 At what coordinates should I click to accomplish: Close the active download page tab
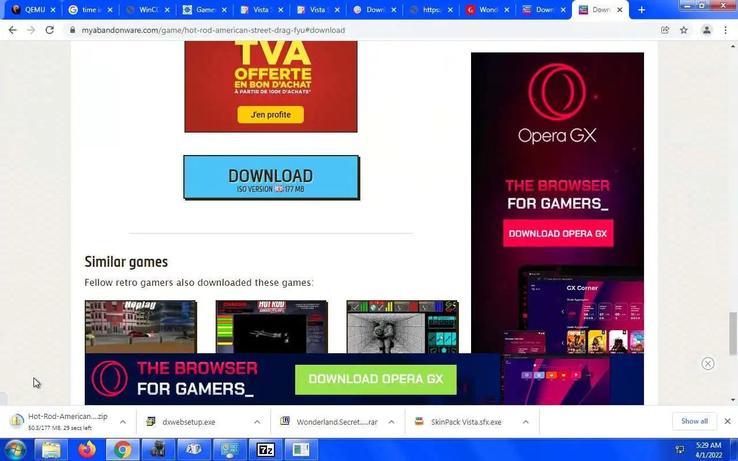[x=620, y=10]
